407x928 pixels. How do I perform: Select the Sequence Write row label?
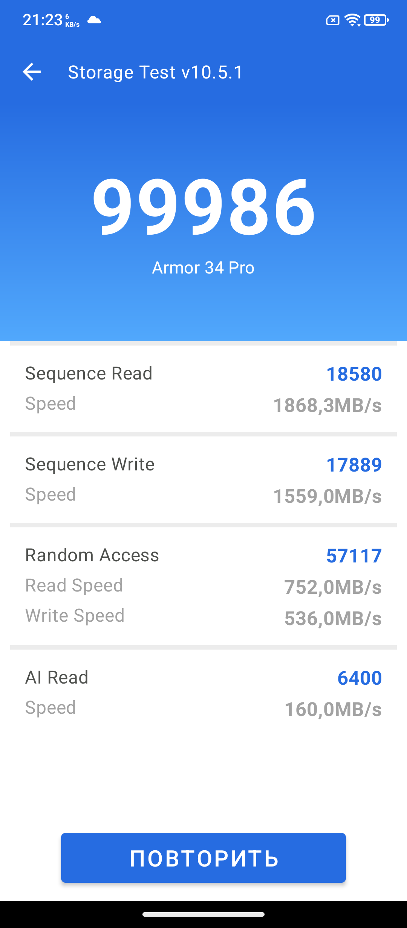90,464
